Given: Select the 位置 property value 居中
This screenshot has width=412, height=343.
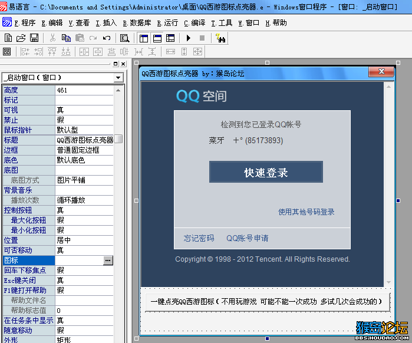Looking at the screenshot, I should [84, 240].
